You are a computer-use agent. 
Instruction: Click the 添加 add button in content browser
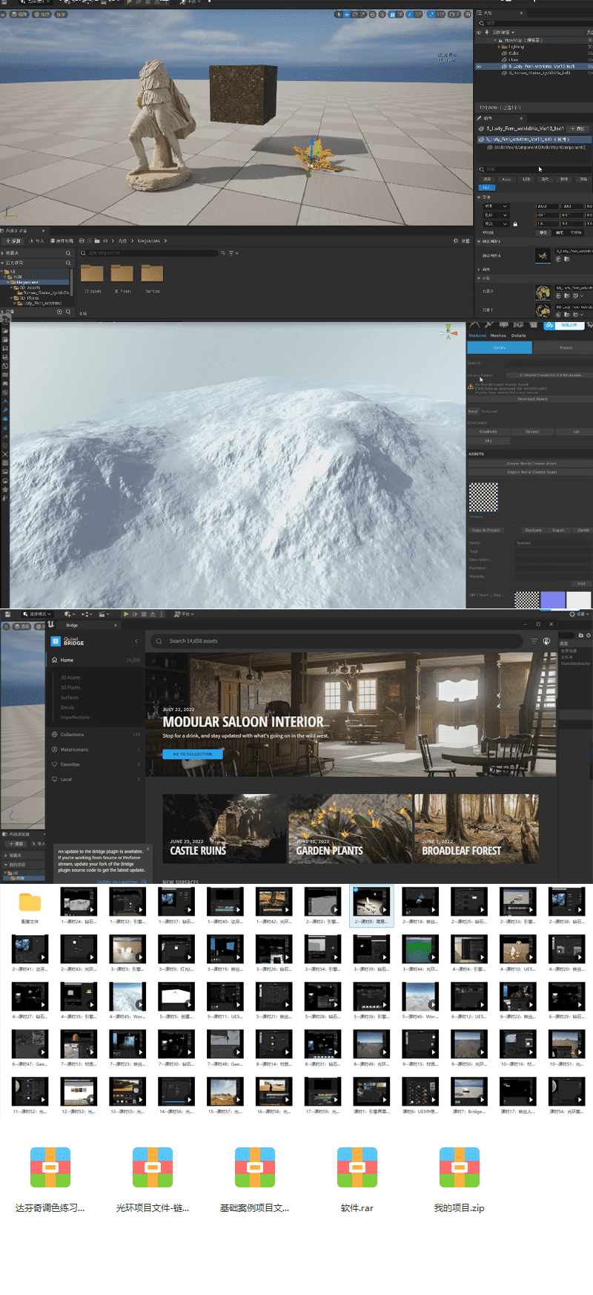click(x=14, y=240)
